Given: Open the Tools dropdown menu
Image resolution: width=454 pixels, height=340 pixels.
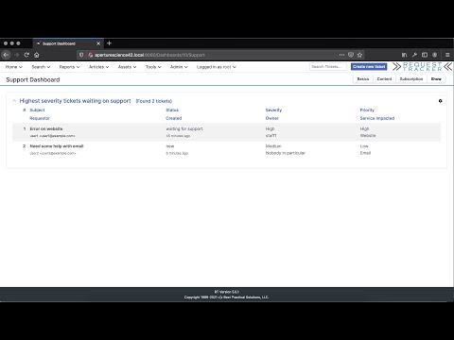Looking at the screenshot, I should 153,67.
